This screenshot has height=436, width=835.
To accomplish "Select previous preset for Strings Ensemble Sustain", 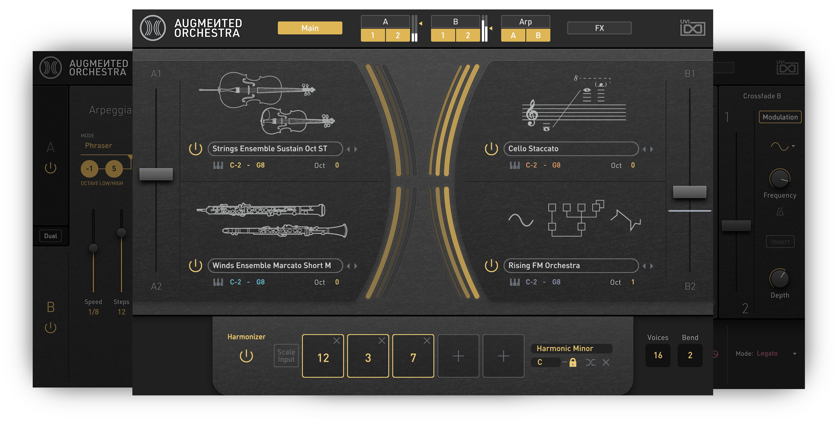I will pos(349,149).
